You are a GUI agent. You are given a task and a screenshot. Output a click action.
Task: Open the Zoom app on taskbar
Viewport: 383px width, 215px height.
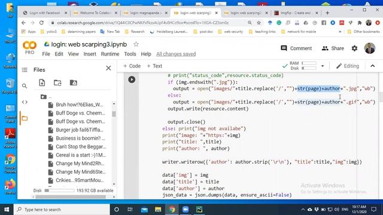pos(186,210)
